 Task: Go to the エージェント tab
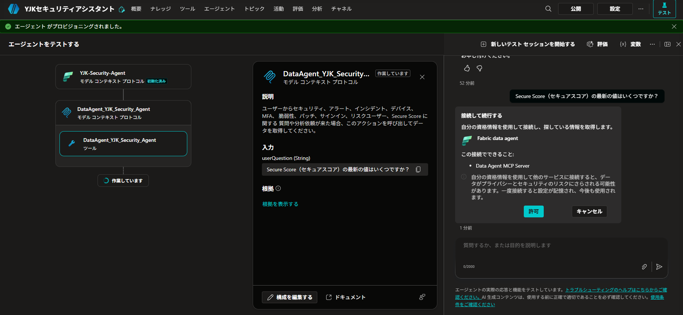point(219,9)
